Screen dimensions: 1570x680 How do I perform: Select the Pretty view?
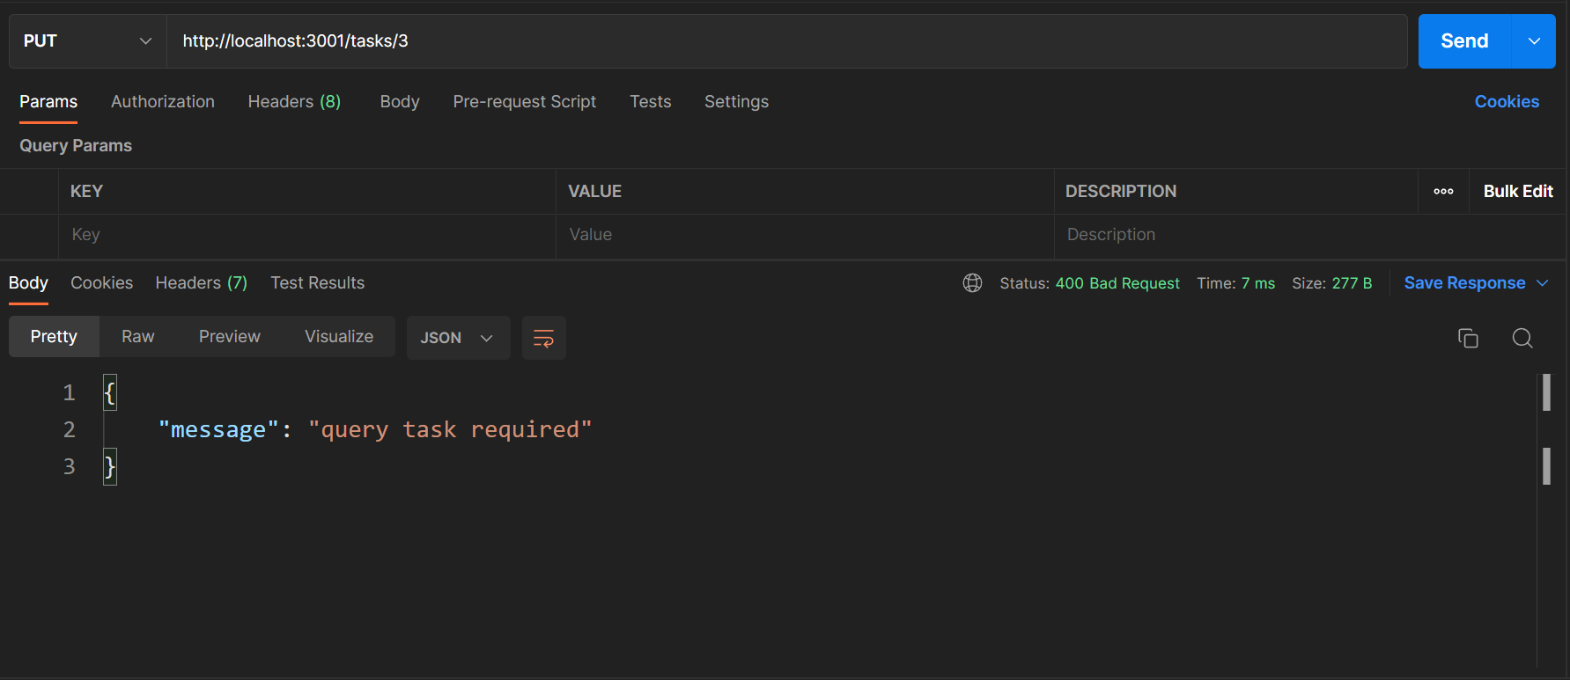54,337
